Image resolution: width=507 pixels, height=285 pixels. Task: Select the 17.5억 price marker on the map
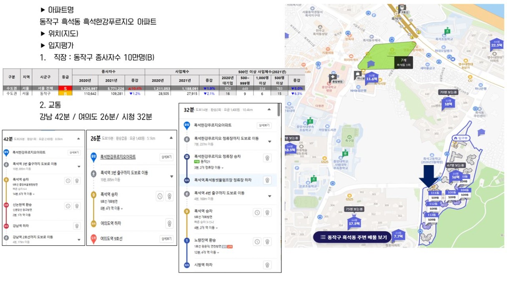tap(354, 222)
